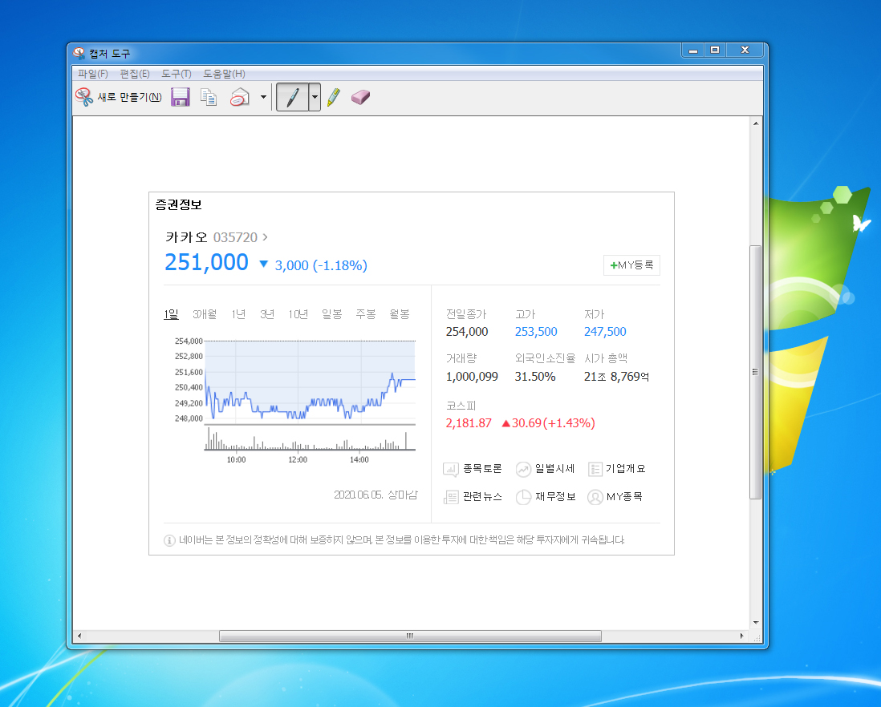Click the vertical scrollbar down arrow
This screenshot has height=707, width=881.
756,623
